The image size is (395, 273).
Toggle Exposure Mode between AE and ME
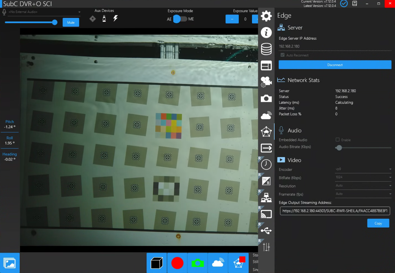point(180,19)
